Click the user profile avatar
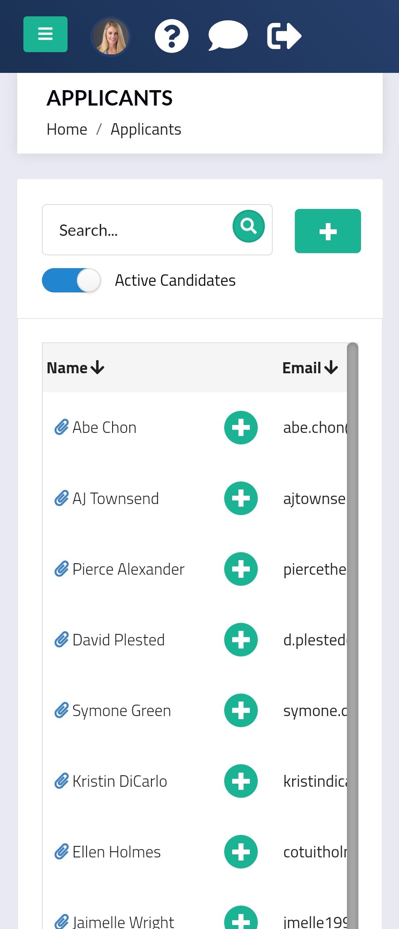This screenshot has width=399, height=929. [x=110, y=36]
